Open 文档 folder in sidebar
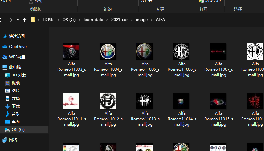The image size is (264, 151). pyautogui.click(x=16, y=99)
